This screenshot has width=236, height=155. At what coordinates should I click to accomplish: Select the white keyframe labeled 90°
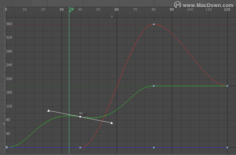point(80,117)
